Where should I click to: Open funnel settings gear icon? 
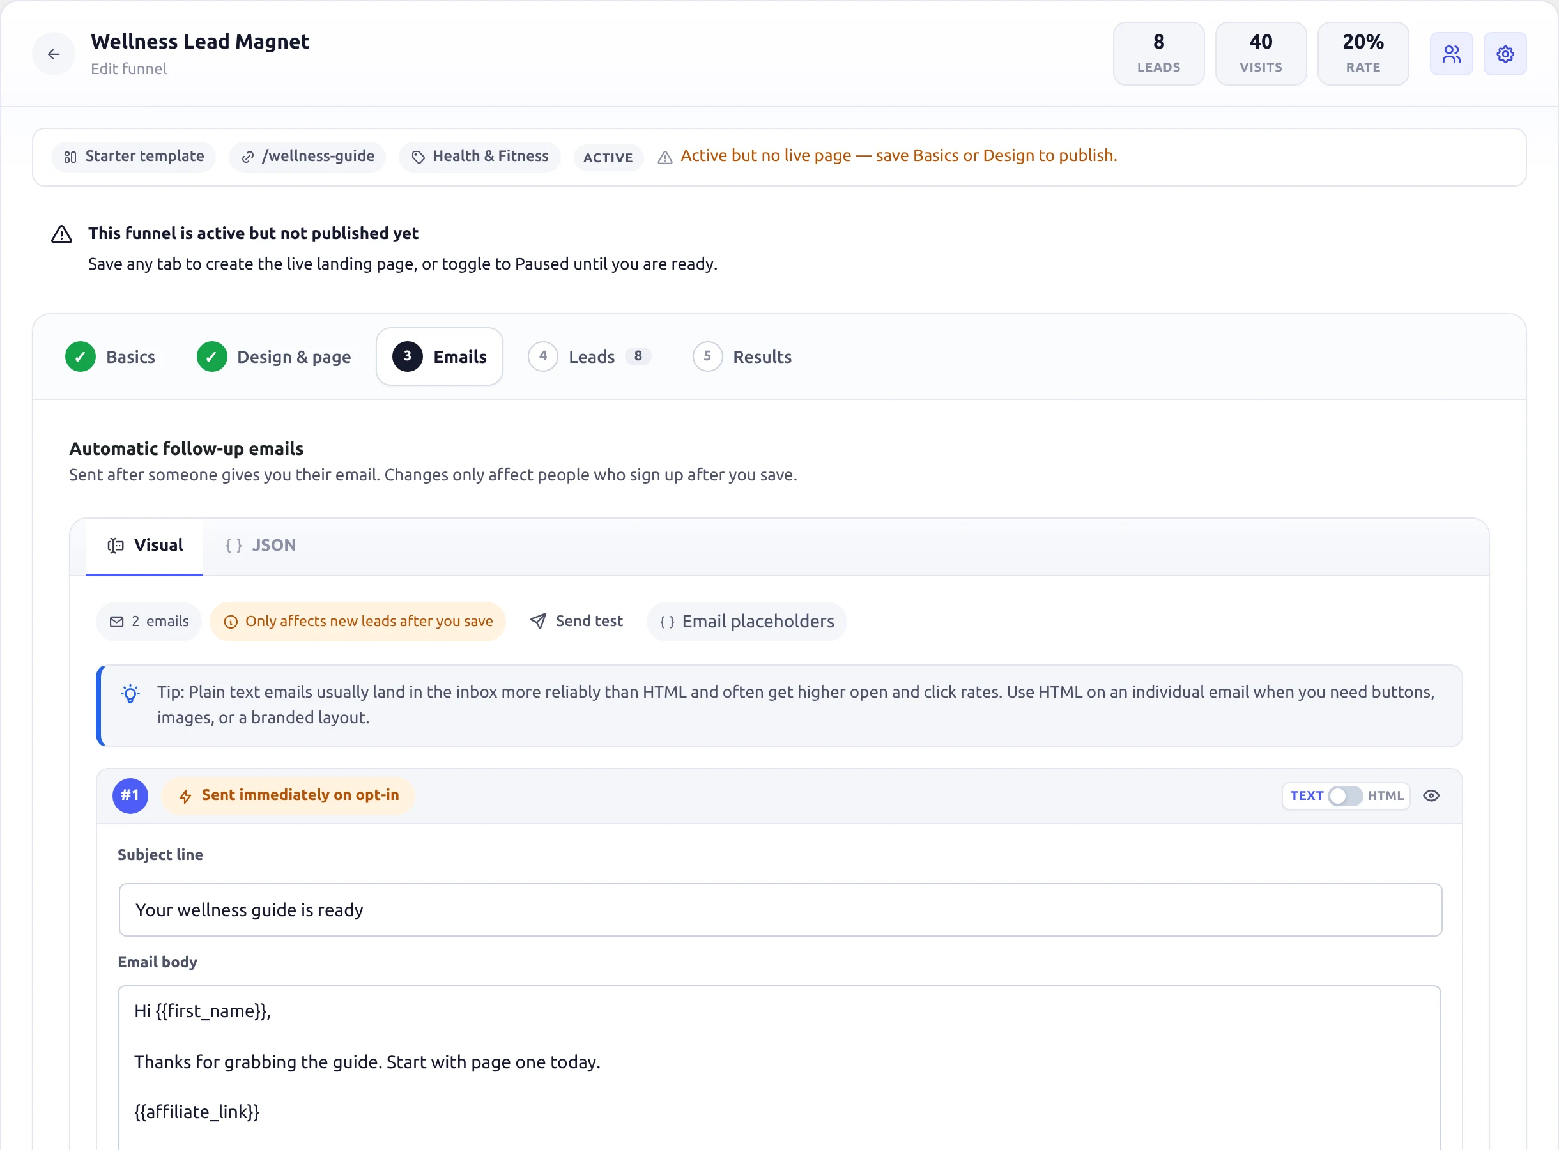click(1505, 54)
